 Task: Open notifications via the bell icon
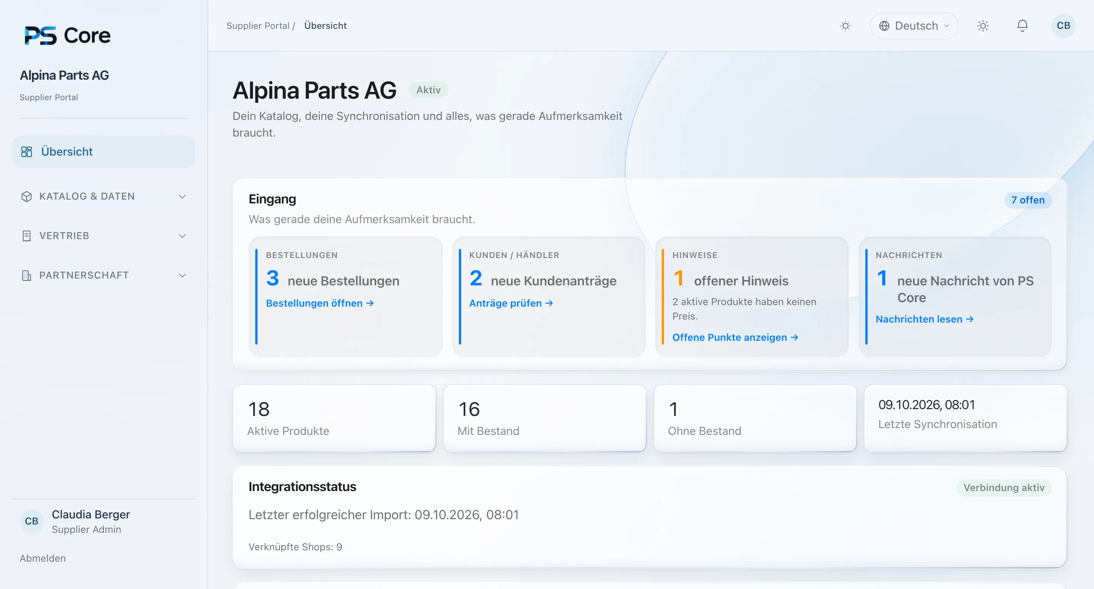pos(1022,26)
